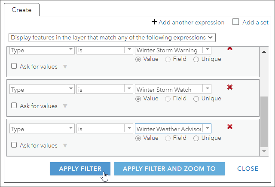Image resolution: width=275 pixels, height=187 pixels.
Task: Click the plus icon to add expression
Action: point(154,22)
